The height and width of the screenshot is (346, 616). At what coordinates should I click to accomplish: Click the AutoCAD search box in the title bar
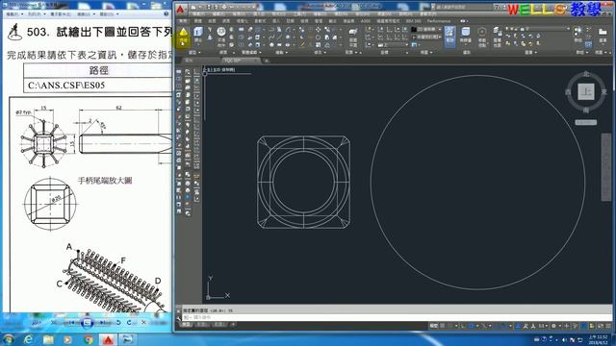tap(463, 7)
